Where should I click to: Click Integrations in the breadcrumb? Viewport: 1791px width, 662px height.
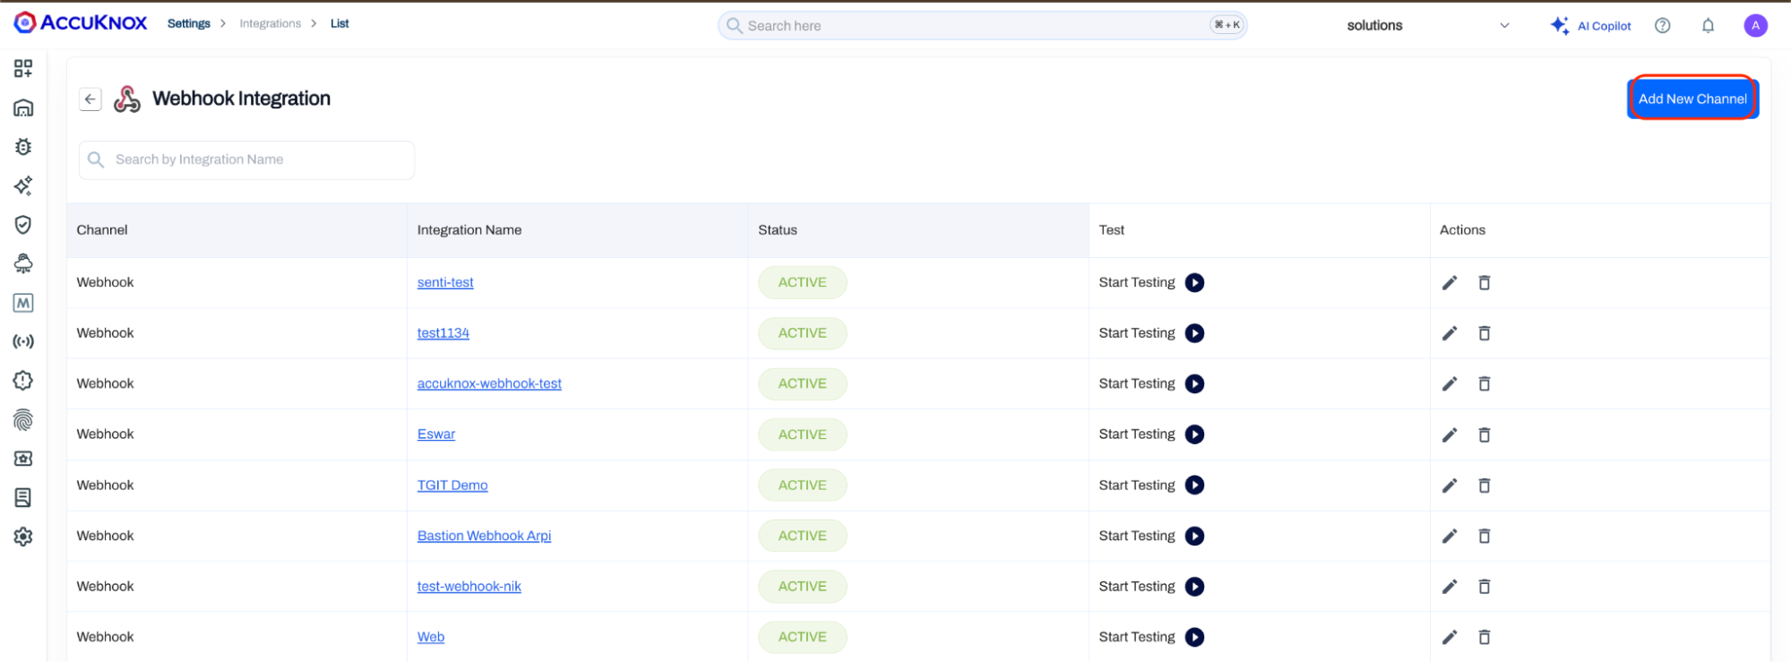(x=271, y=23)
